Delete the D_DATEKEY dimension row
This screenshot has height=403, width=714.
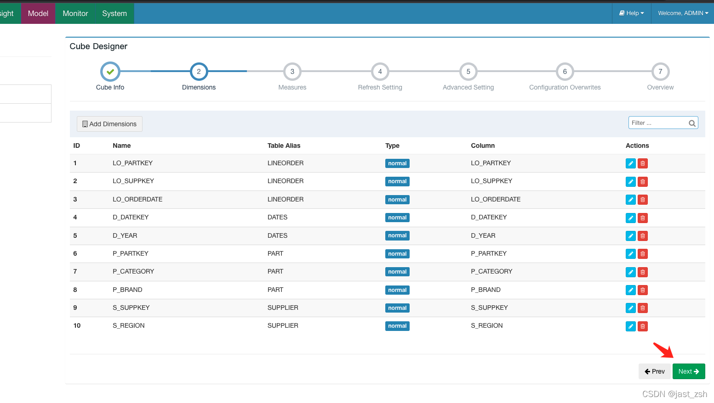pyautogui.click(x=642, y=218)
